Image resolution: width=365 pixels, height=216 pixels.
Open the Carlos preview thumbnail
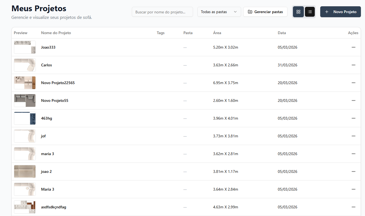pyautogui.click(x=25, y=65)
